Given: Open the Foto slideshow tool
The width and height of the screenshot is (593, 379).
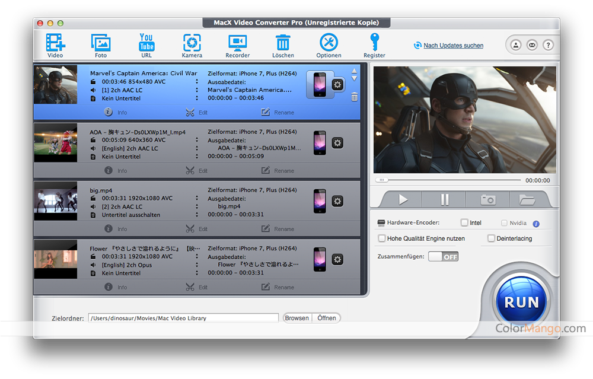Looking at the screenshot, I should pyautogui.click(x=101, y=46).
